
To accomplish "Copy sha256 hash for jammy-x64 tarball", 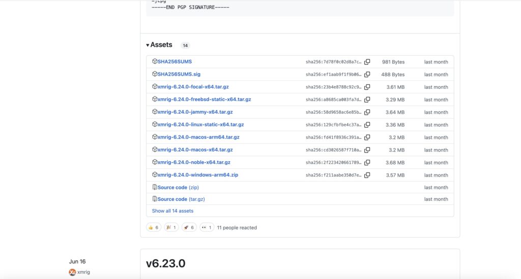I will click(367, 112).
